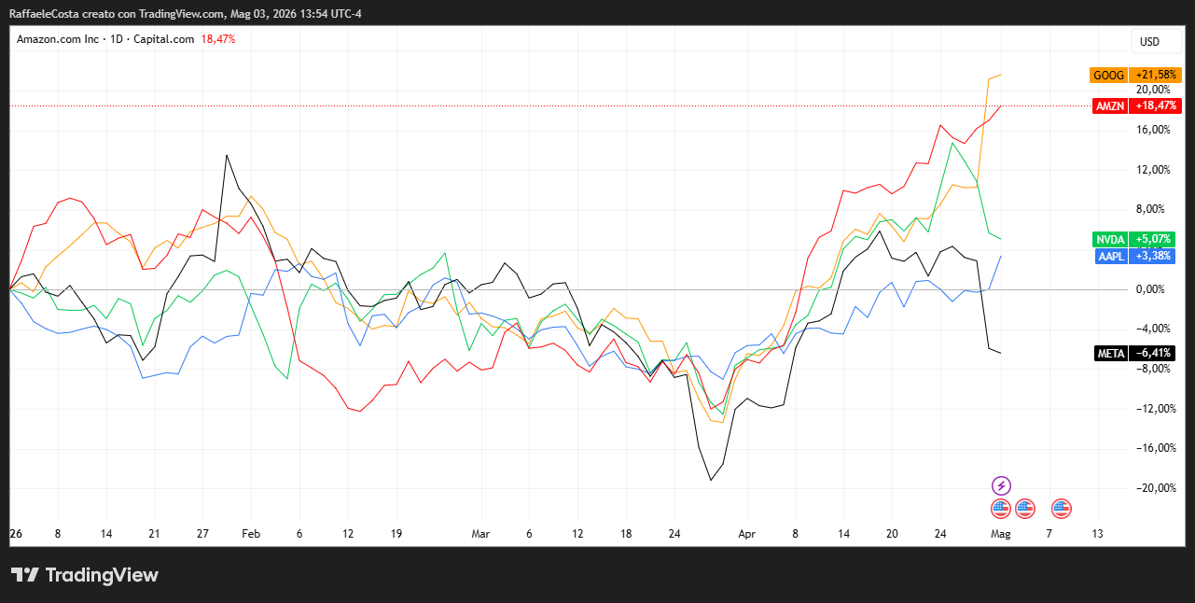Click the red 18,47% value in the title

pyautogui.click(x=218, y=39)
